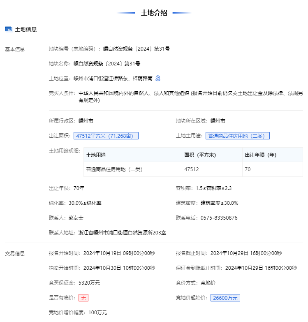Click the 面积（平方米） column header
Image resolution: width=308 pixels, height=322 pixels.
tap(200, 155)
